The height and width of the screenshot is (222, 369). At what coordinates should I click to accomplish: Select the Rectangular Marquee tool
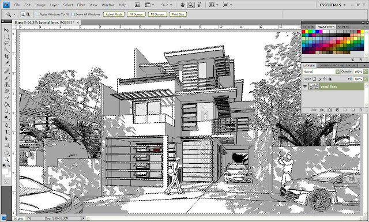point(6,37)
